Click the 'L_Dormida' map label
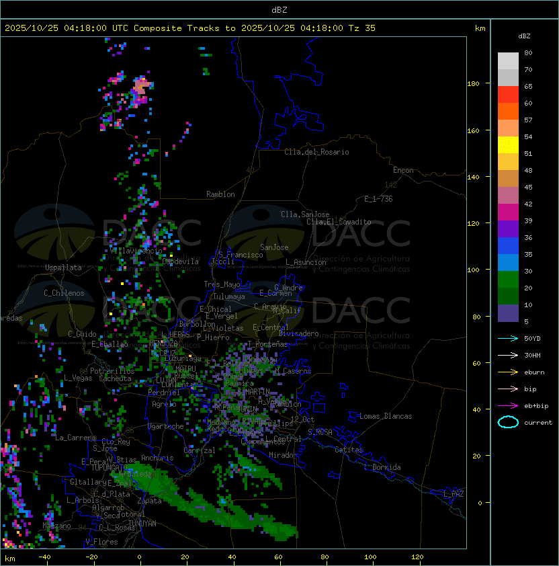Viewport: 559px width, 566px height. pos(382,467)
